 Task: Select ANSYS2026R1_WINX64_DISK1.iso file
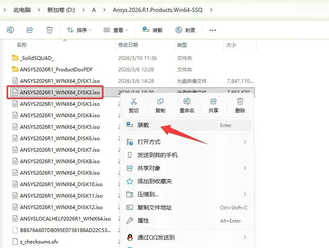click(60, 81)
